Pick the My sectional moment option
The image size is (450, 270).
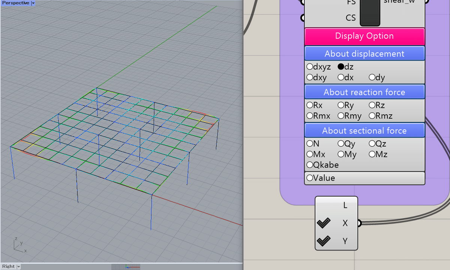point(341,154)
